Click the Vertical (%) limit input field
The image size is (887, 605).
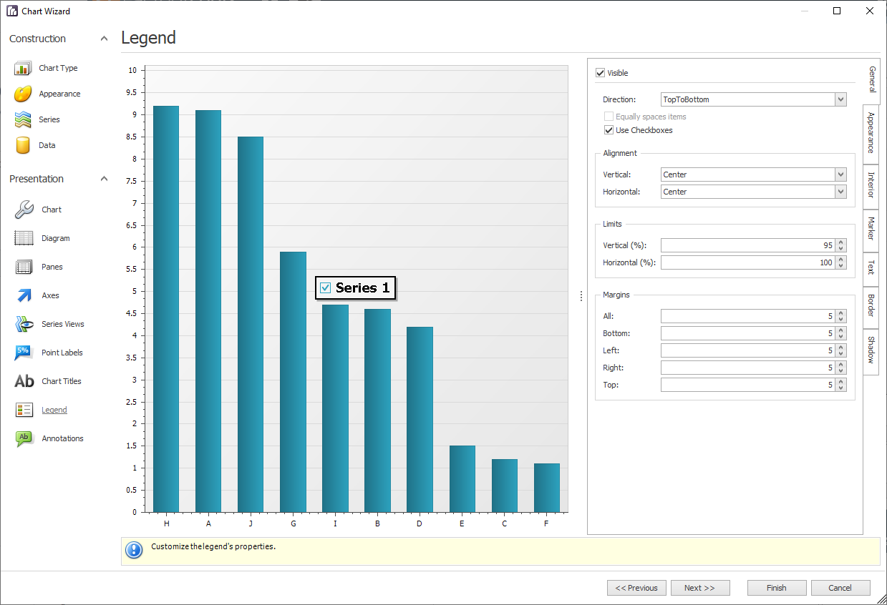pos(747,245)
